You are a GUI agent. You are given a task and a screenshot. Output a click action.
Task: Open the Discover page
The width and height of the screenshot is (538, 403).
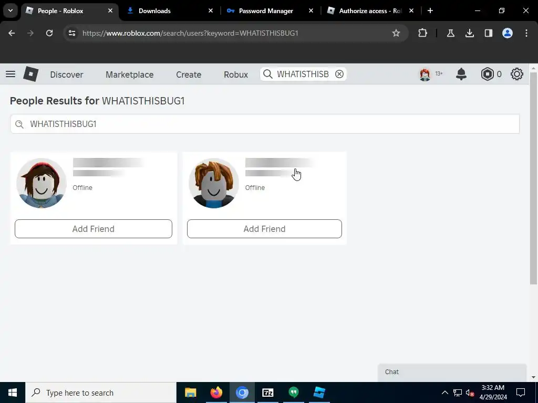tap(67, 75)
